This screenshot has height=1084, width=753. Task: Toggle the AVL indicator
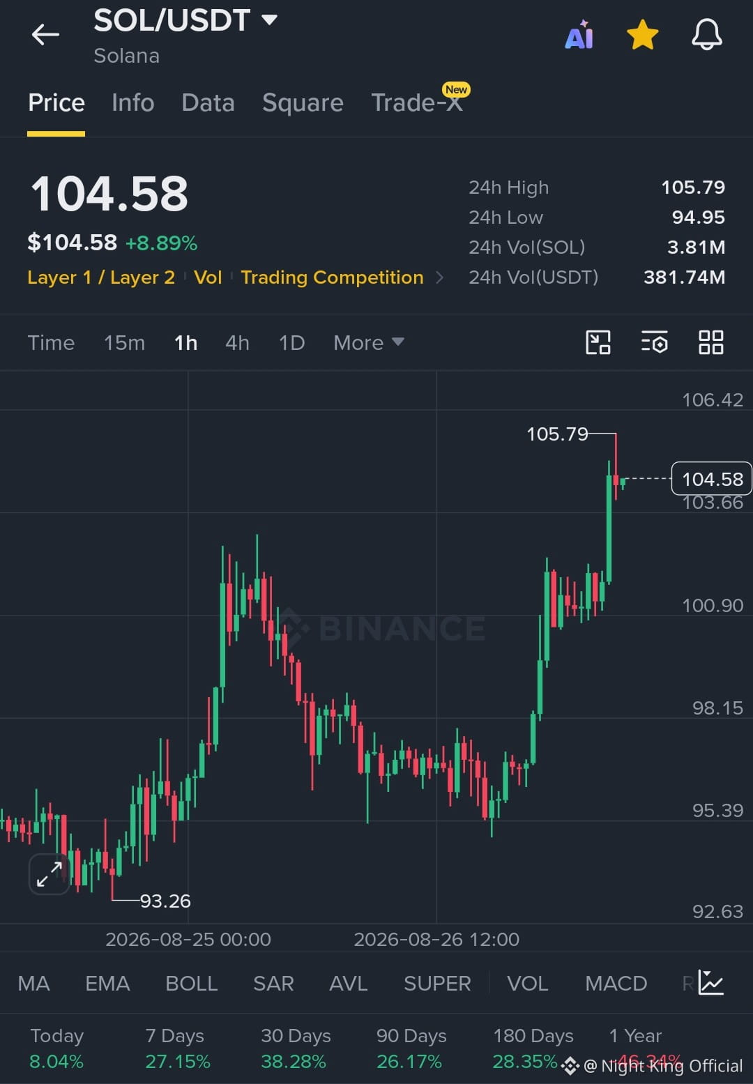click(348, 983)
